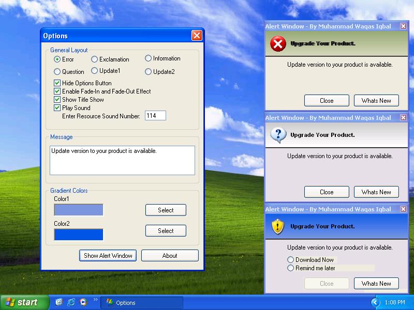Image resolution: width=414 pixels, height=310 pixels.
Task: Click the Show Desktop quick launch icon
Action: pos(59,302)
